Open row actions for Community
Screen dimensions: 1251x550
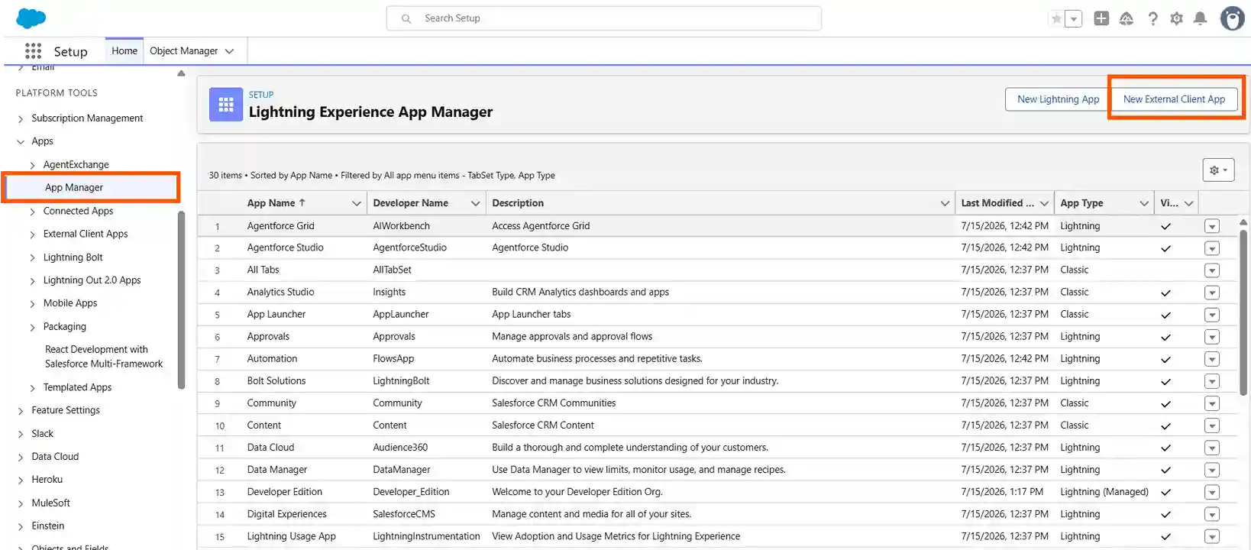(1211, 403)
